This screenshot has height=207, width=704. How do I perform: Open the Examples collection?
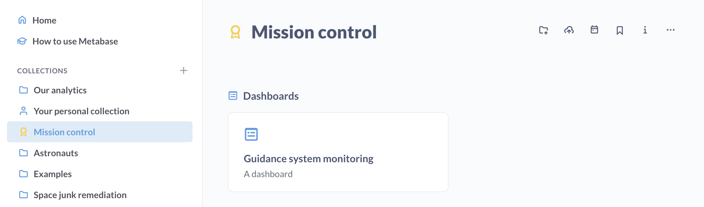point(53,174)
